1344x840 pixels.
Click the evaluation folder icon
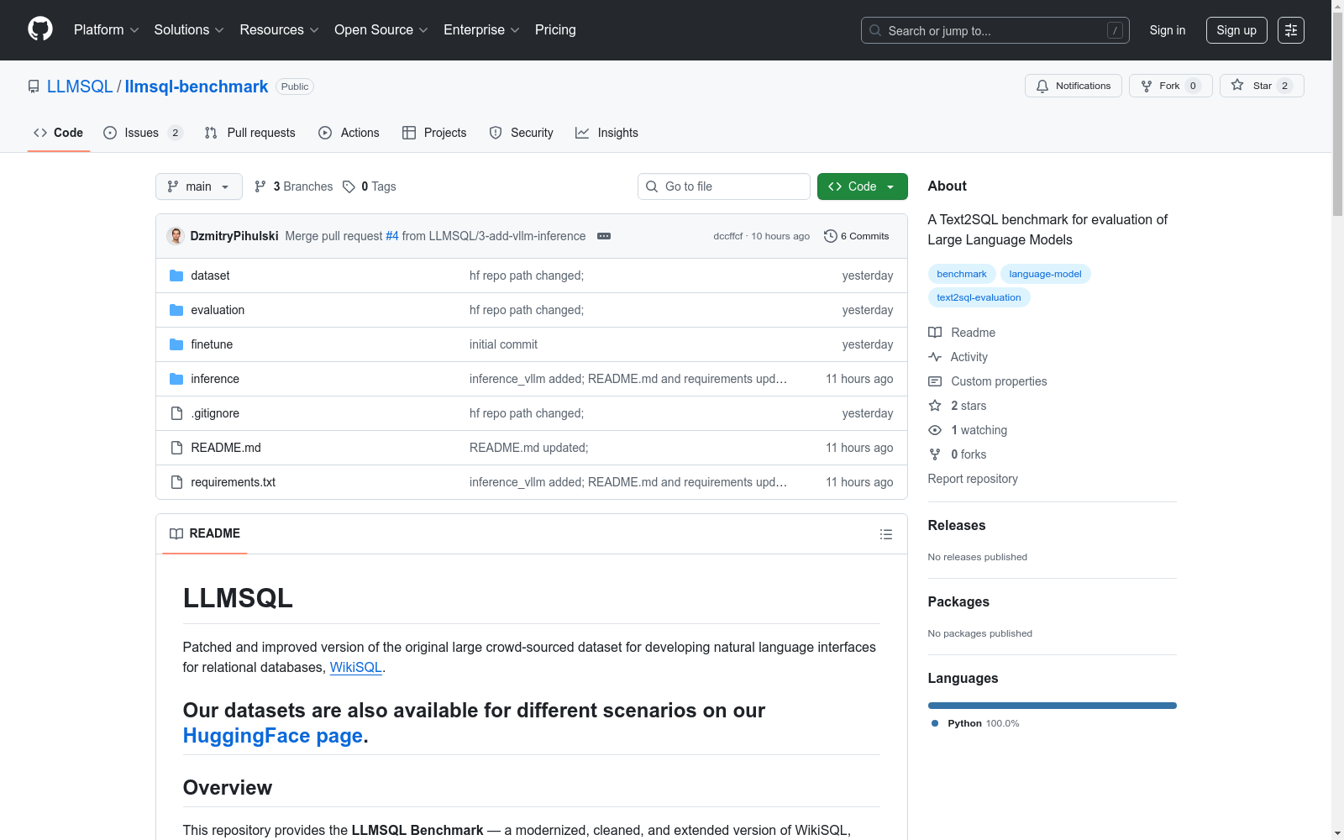pos(176,310)
